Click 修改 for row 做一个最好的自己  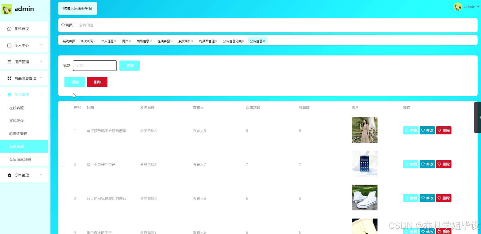coord(427,164)
